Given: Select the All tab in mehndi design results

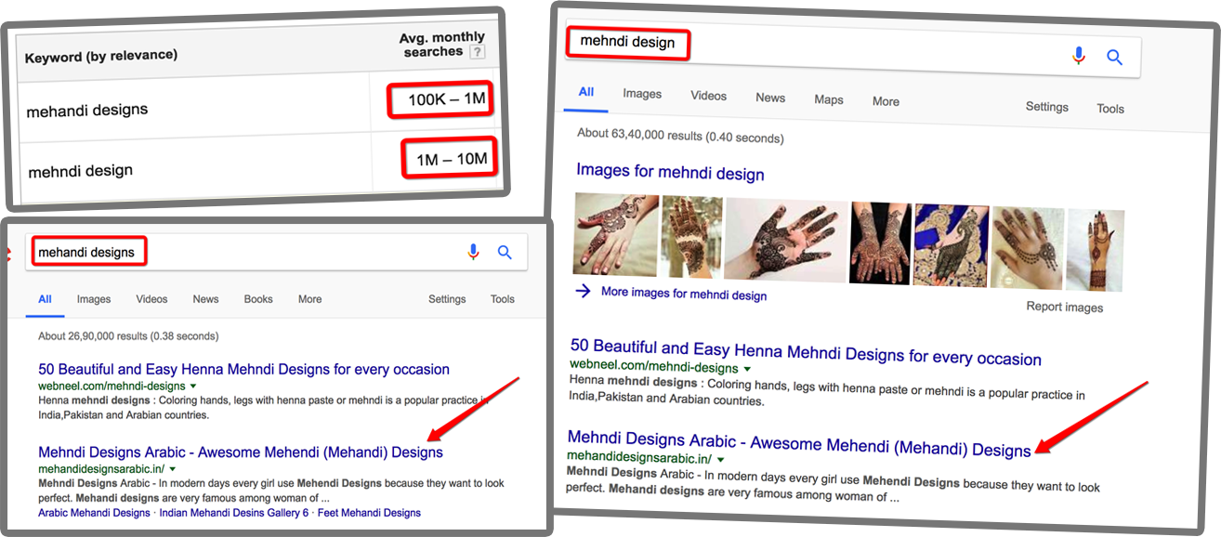Looking at the screenshot, I should pyautogui.click(x=586, y=92).
